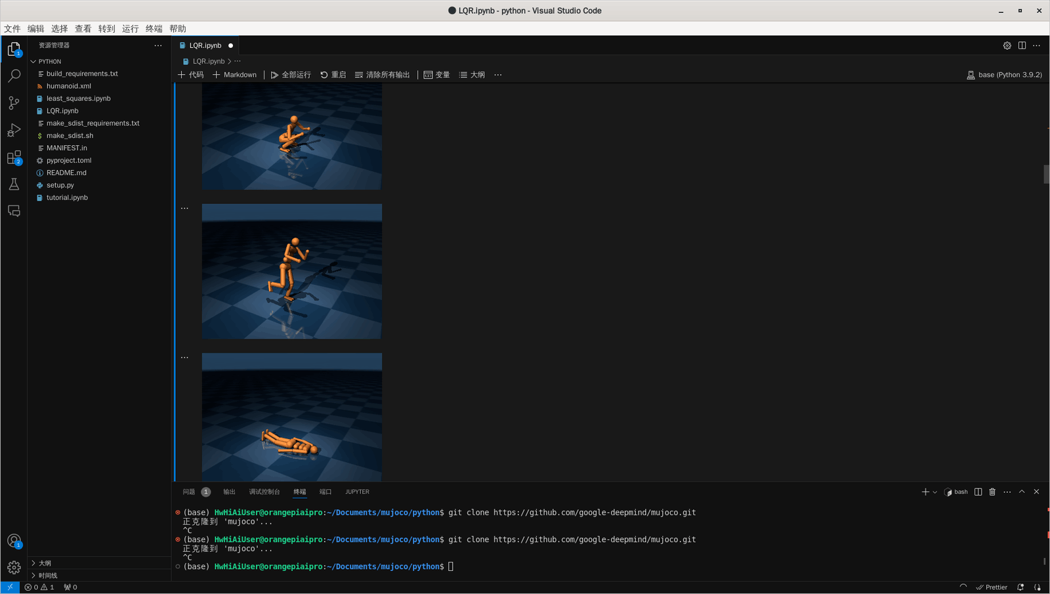Viewport: 1050px width, 594px height.
Task: Open terminal panel more actions ellipsis
Action: (1007, 492)
